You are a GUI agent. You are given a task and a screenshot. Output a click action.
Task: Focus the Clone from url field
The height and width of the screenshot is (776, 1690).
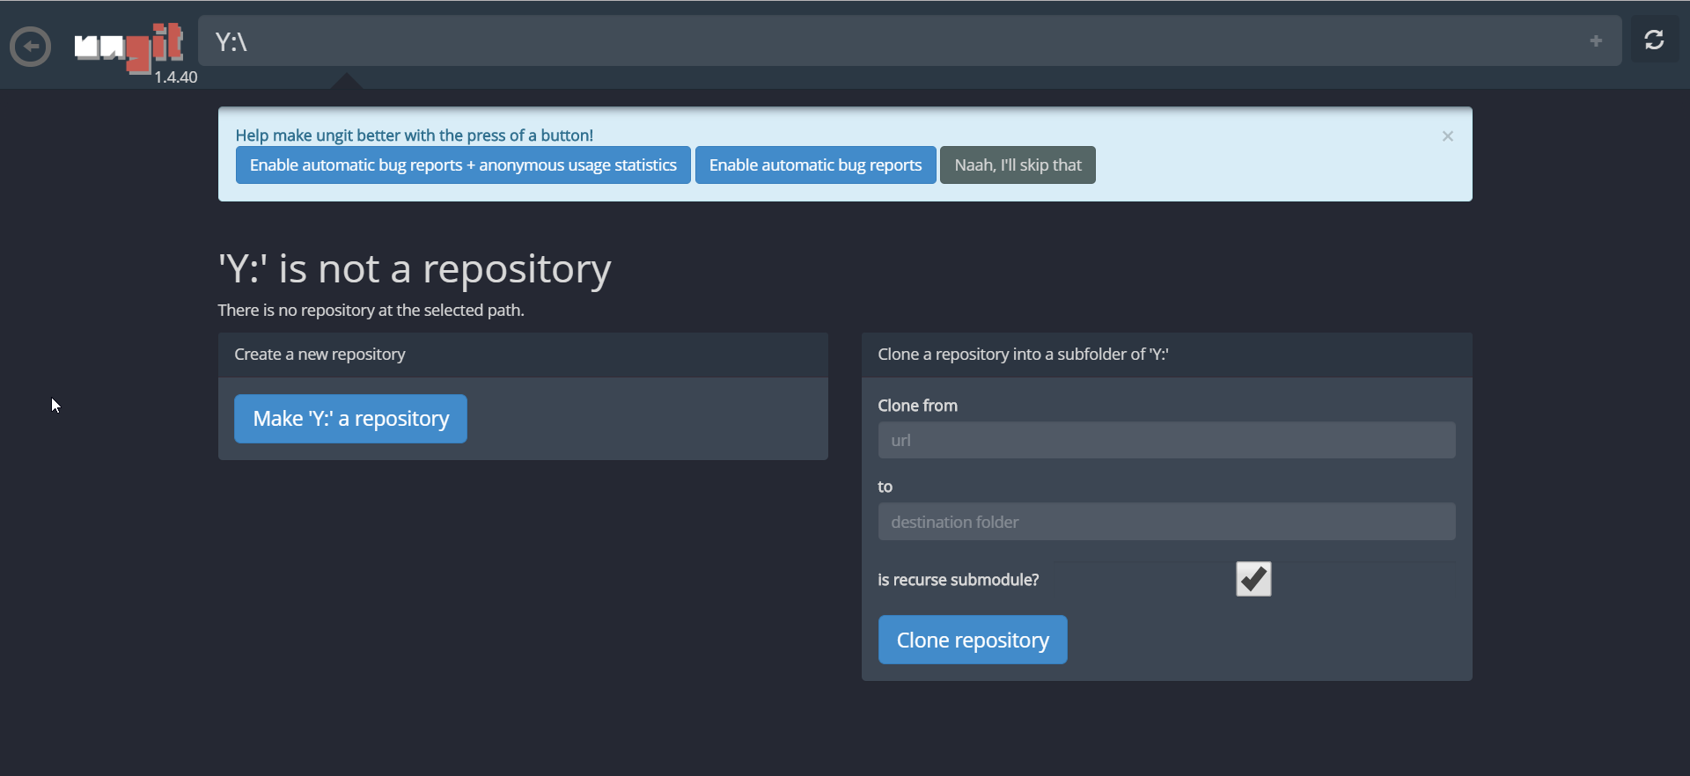tap(1166, 440)
